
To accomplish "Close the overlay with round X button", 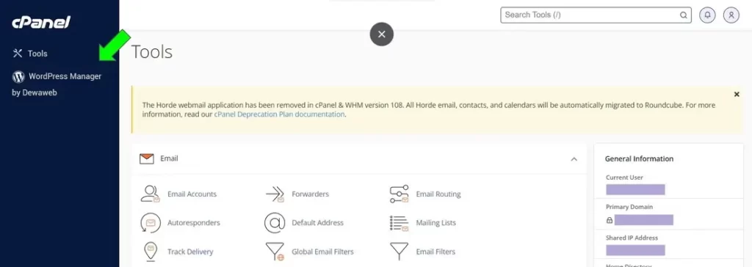I will point(382,34).
